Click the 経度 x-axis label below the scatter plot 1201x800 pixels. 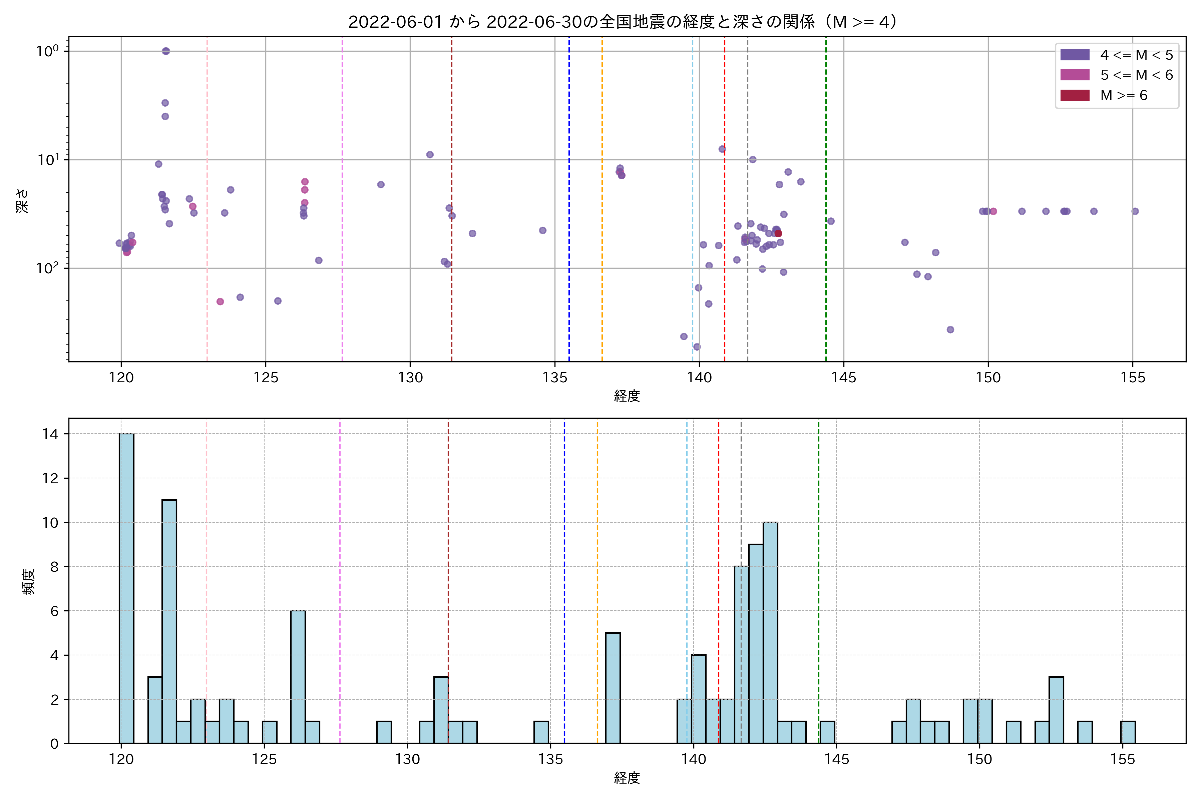tap(627, 396)
